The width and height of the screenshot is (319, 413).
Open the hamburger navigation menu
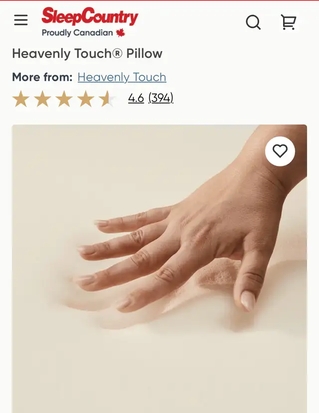[21, 20]
